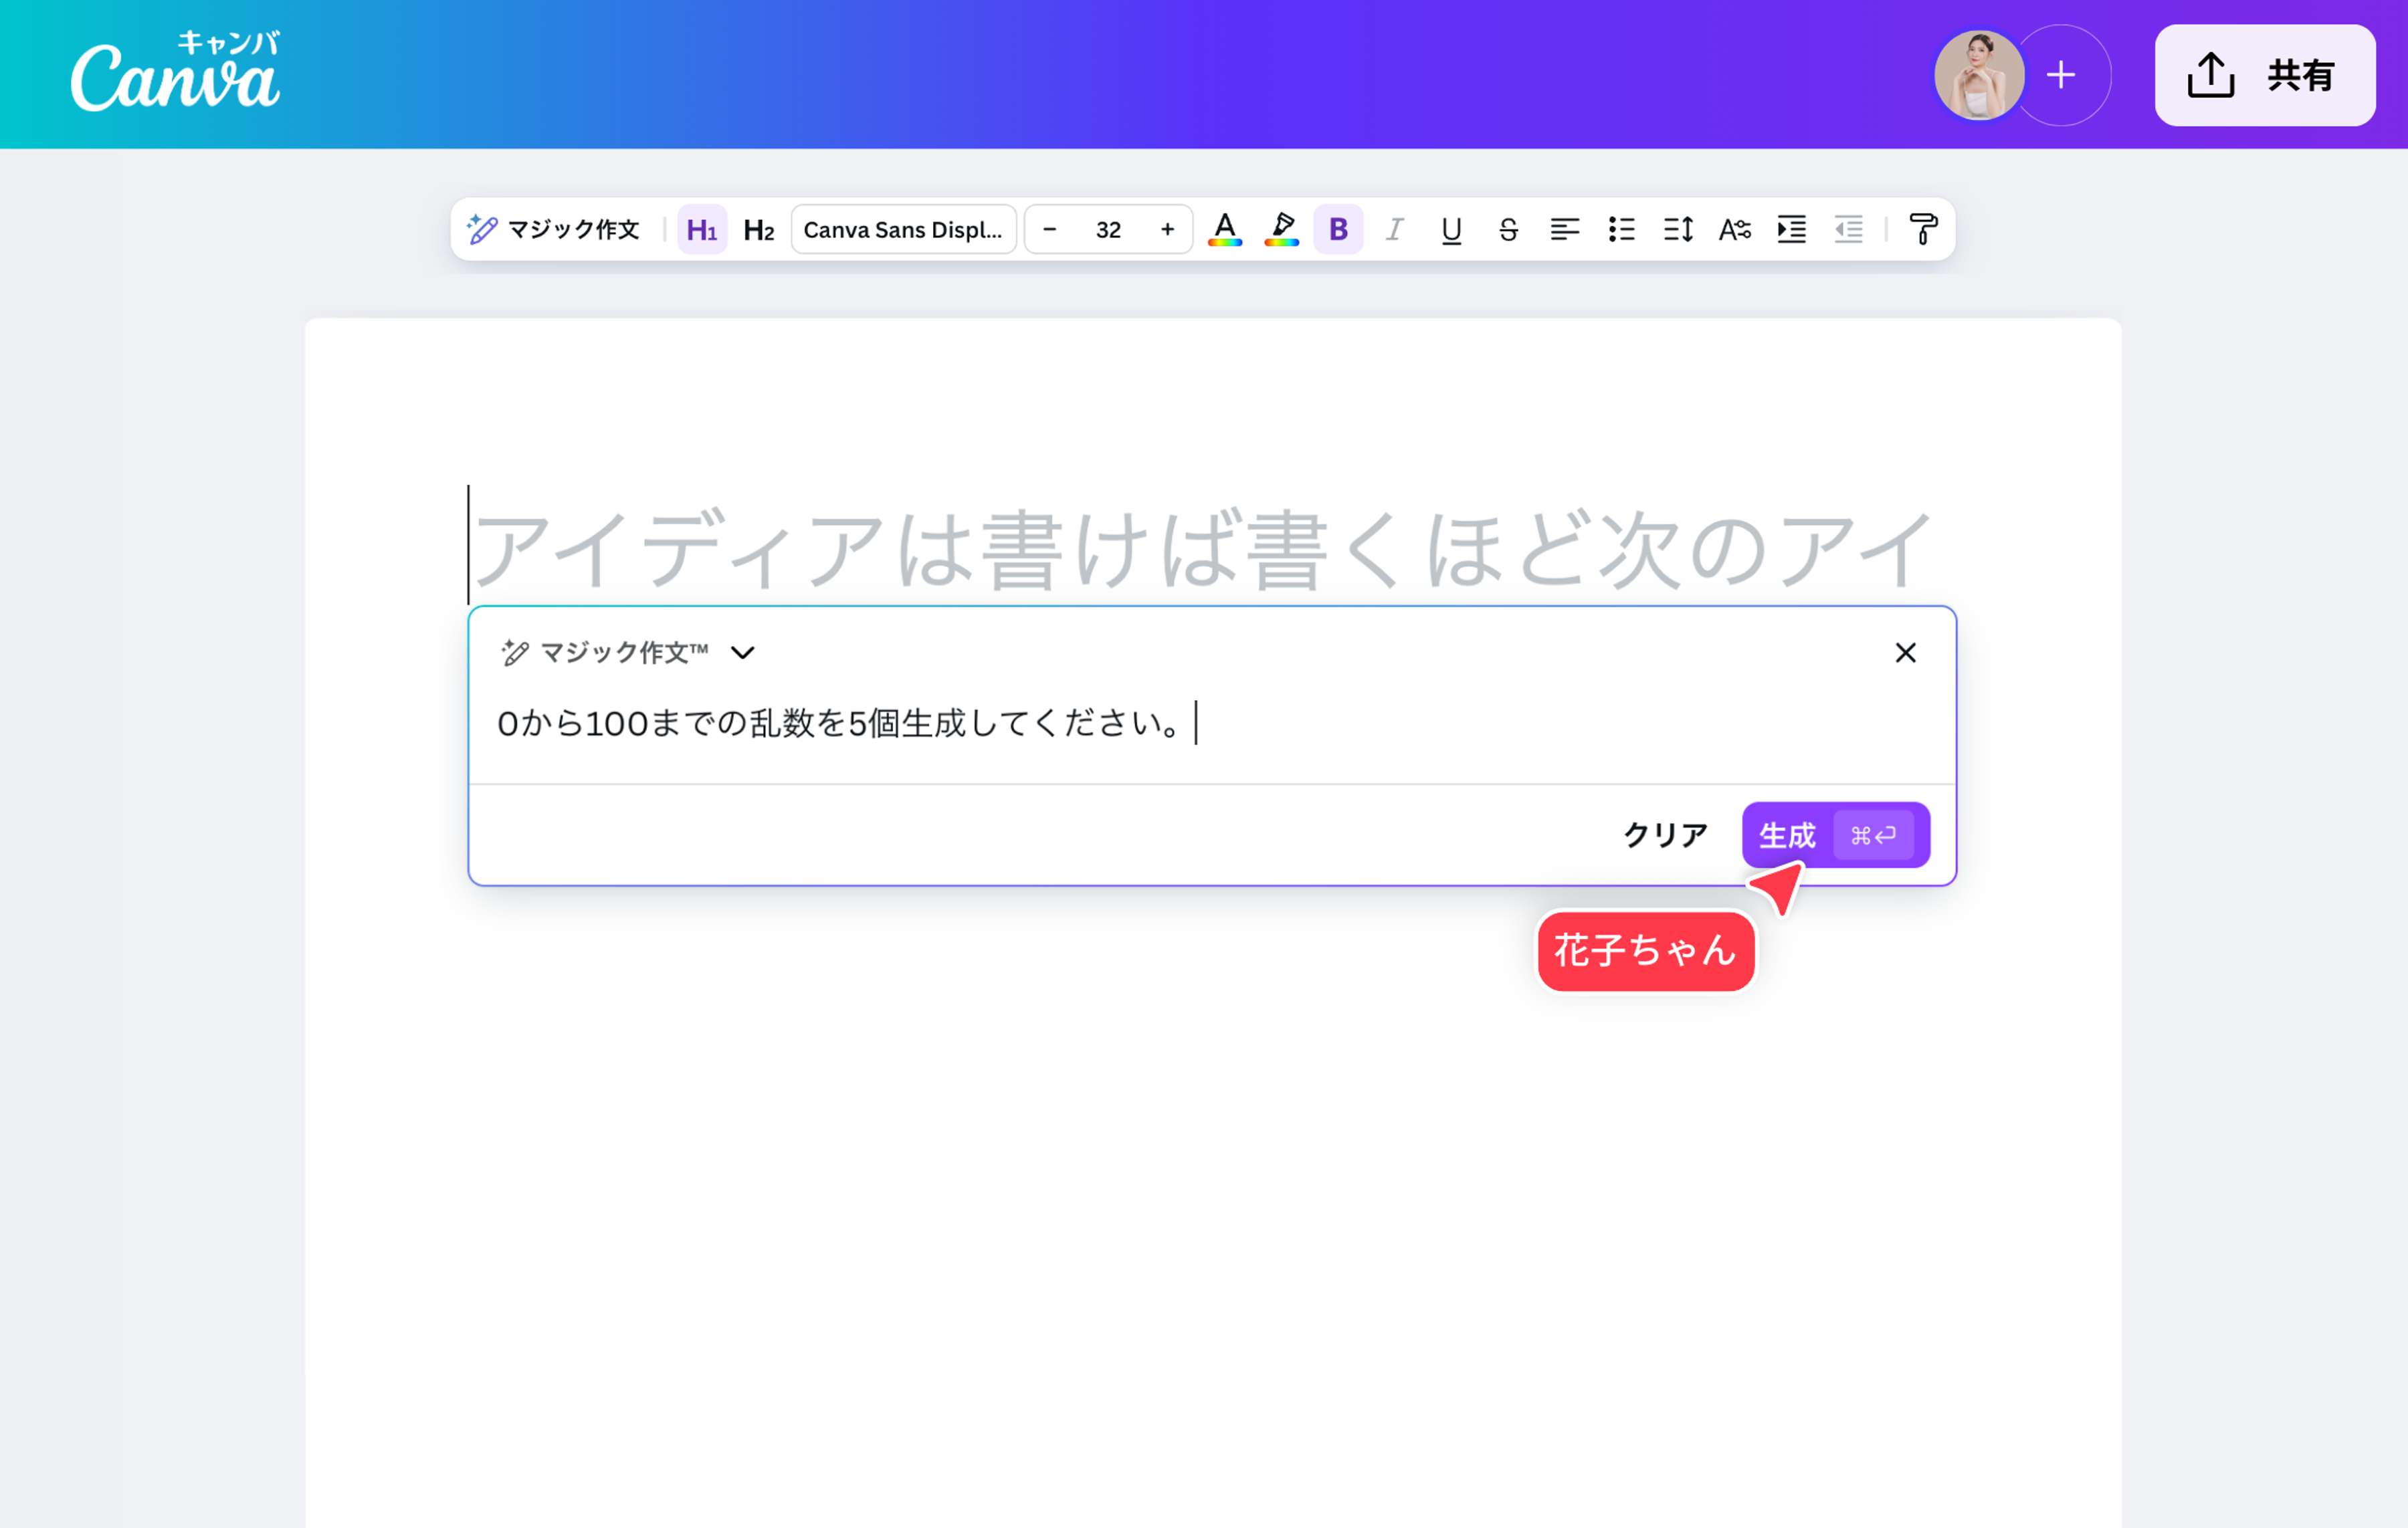Open the highlight color picker
Viewport: 2408px width, 1528px height.
click(1282, 230)
